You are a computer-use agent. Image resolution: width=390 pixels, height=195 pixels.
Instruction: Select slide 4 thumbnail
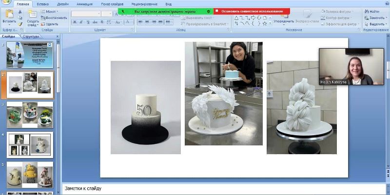click(30, 145)
